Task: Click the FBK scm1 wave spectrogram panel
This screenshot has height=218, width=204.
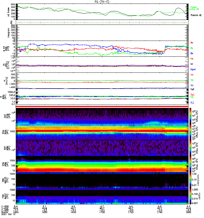Action: [x=102, y=196]
